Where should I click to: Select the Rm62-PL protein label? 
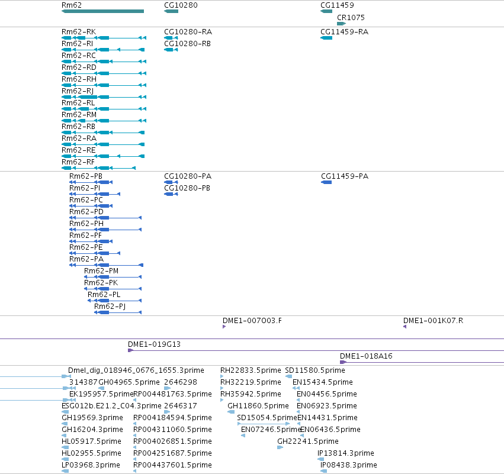click(104, 295)
